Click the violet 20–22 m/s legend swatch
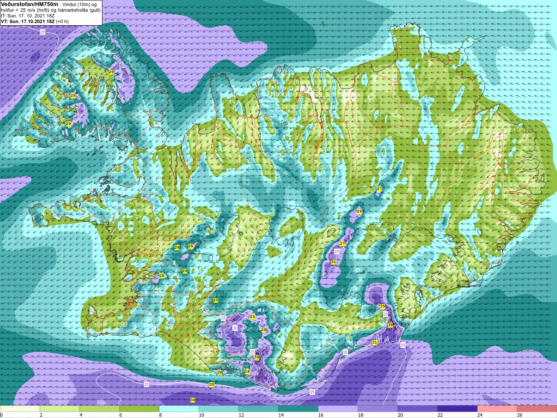Viewport: 557px width, 418px height. (x=418, y=409)
